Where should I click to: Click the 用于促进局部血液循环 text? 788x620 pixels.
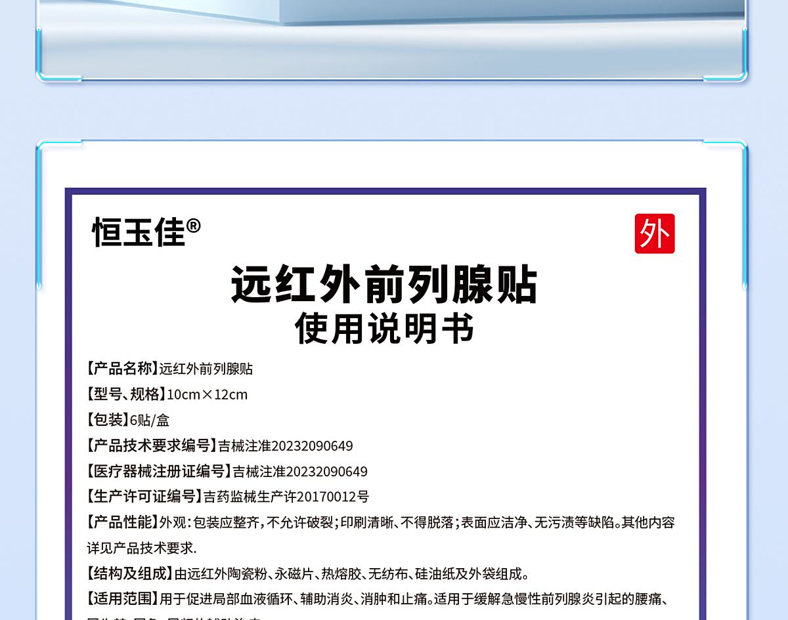click(x=225, y=599)
